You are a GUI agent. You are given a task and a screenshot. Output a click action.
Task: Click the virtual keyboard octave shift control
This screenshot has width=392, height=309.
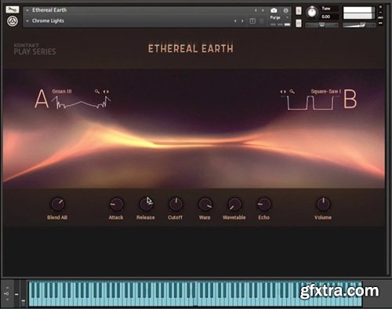pos(6,293)
